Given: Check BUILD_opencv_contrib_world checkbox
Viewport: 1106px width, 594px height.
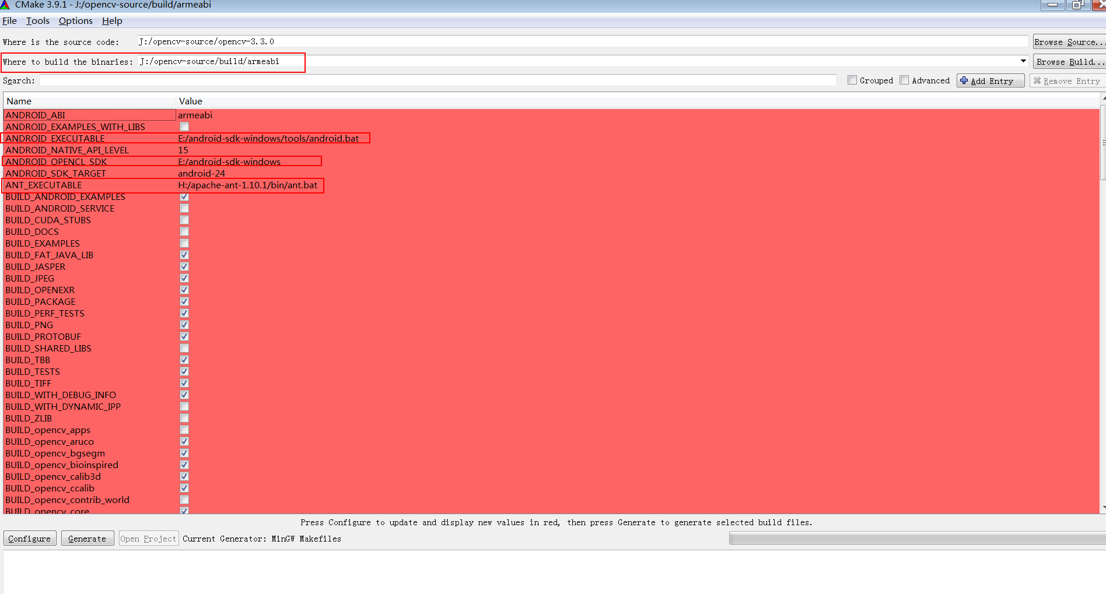Looking at the screenshot, I should pyautogui.click(x=184, y=500).
